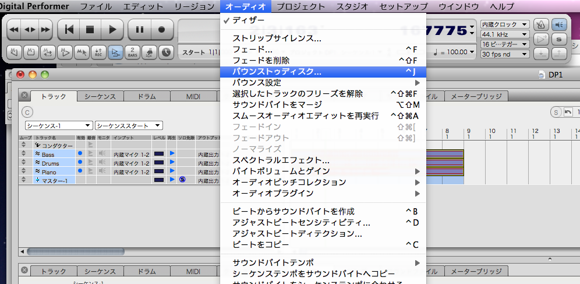Open the ヘルプ menu in menu bar

(x=501, y=6)
